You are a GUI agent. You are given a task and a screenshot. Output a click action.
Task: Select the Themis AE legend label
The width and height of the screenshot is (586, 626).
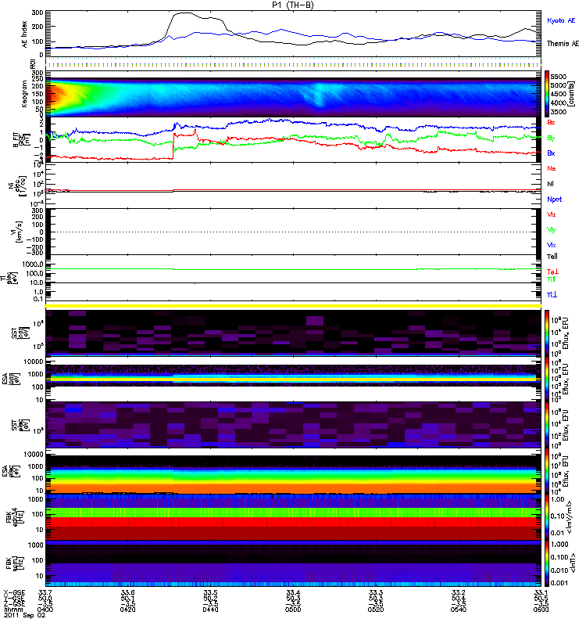point(563,44)
